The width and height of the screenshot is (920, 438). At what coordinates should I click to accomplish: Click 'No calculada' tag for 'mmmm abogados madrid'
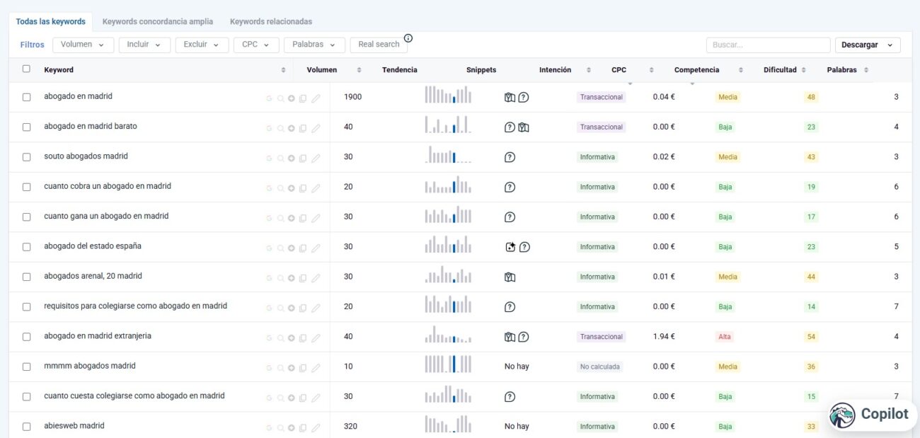(599, 367)
